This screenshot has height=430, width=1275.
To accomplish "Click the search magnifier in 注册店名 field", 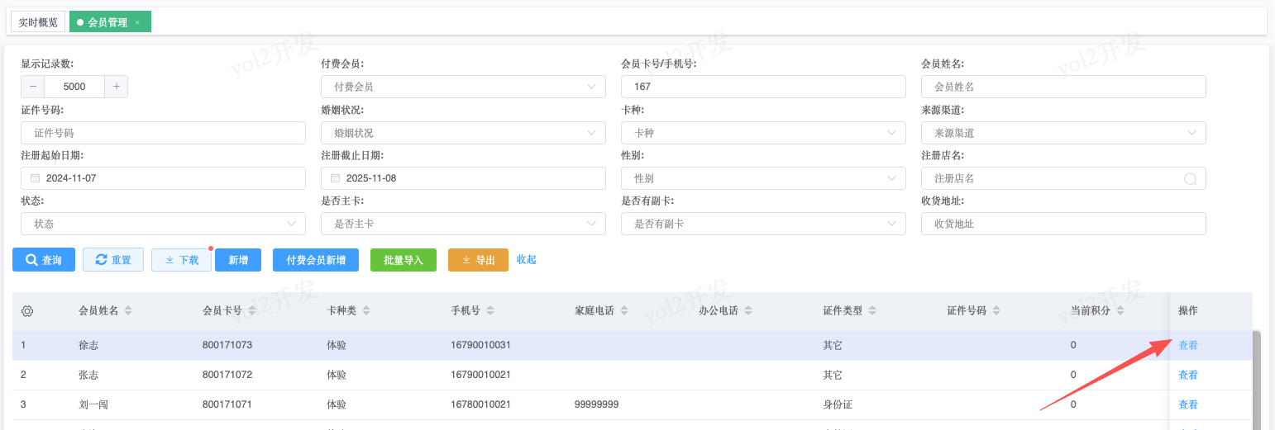I will point(1191,178).
